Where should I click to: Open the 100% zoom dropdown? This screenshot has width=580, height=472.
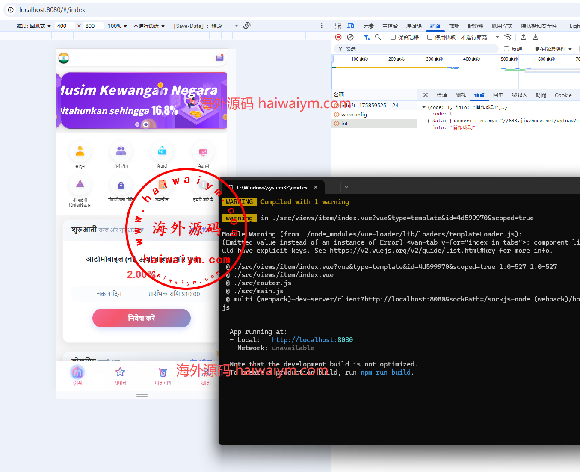[x=117, y=26]
